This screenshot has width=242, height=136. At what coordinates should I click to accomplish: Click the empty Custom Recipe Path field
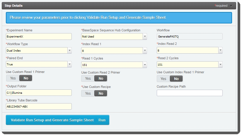pyautogui.click(x=190, y=93)
